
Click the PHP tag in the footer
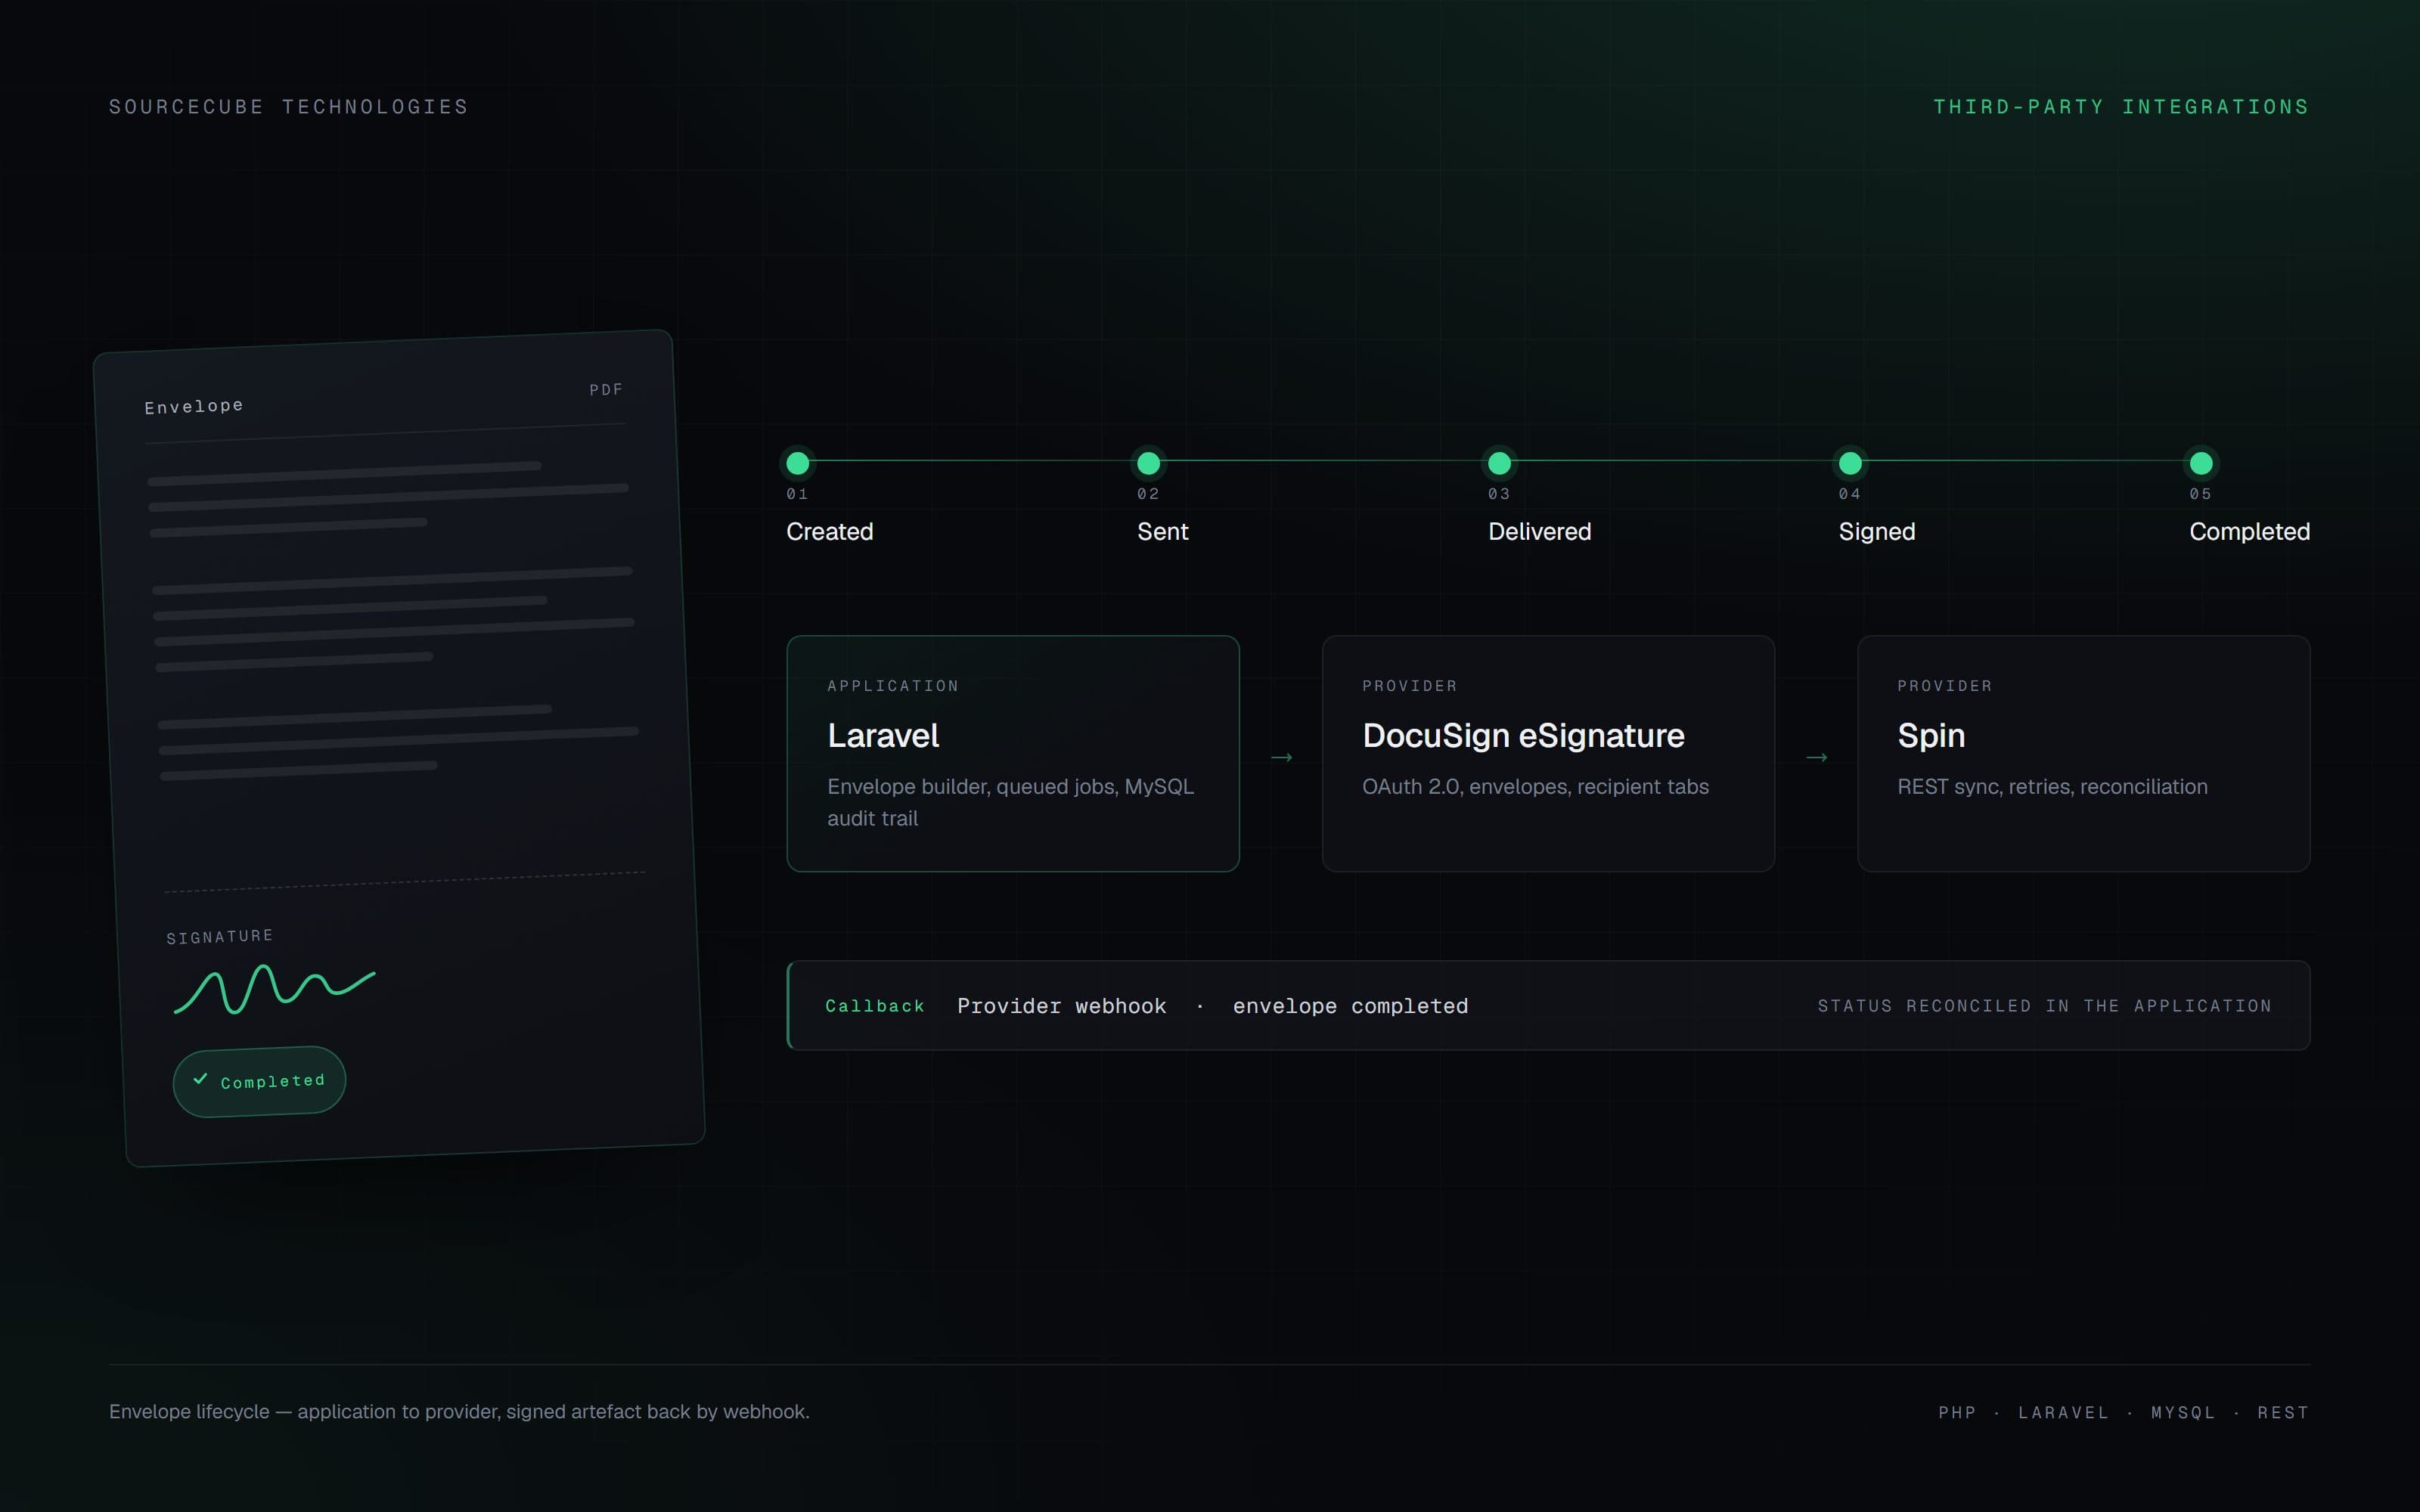[x=1957, y=1413]
